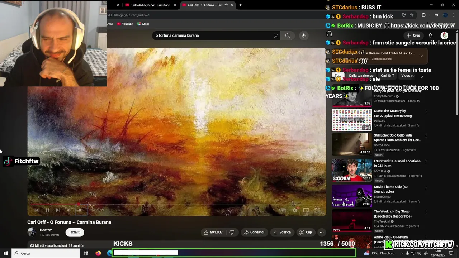The height and width of the screenshot is (258, 459).
Task: Like the O Fortuna video
Action: coord(213,232)
